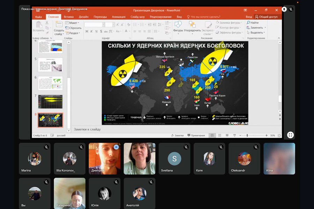Click the Заметки icon in status bar

(x=177, y=135)
